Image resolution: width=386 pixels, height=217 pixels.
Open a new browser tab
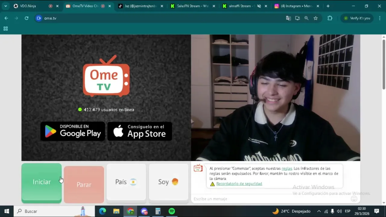pos(328,6)
